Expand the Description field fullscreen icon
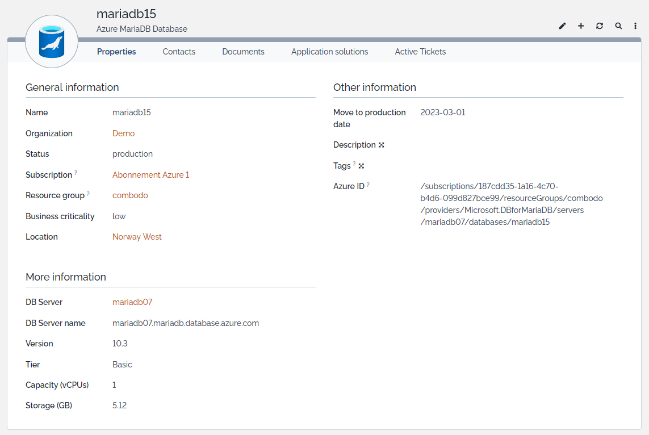This screenshot has height=435, width=649. pyautogui.click(x=382, y=145)
